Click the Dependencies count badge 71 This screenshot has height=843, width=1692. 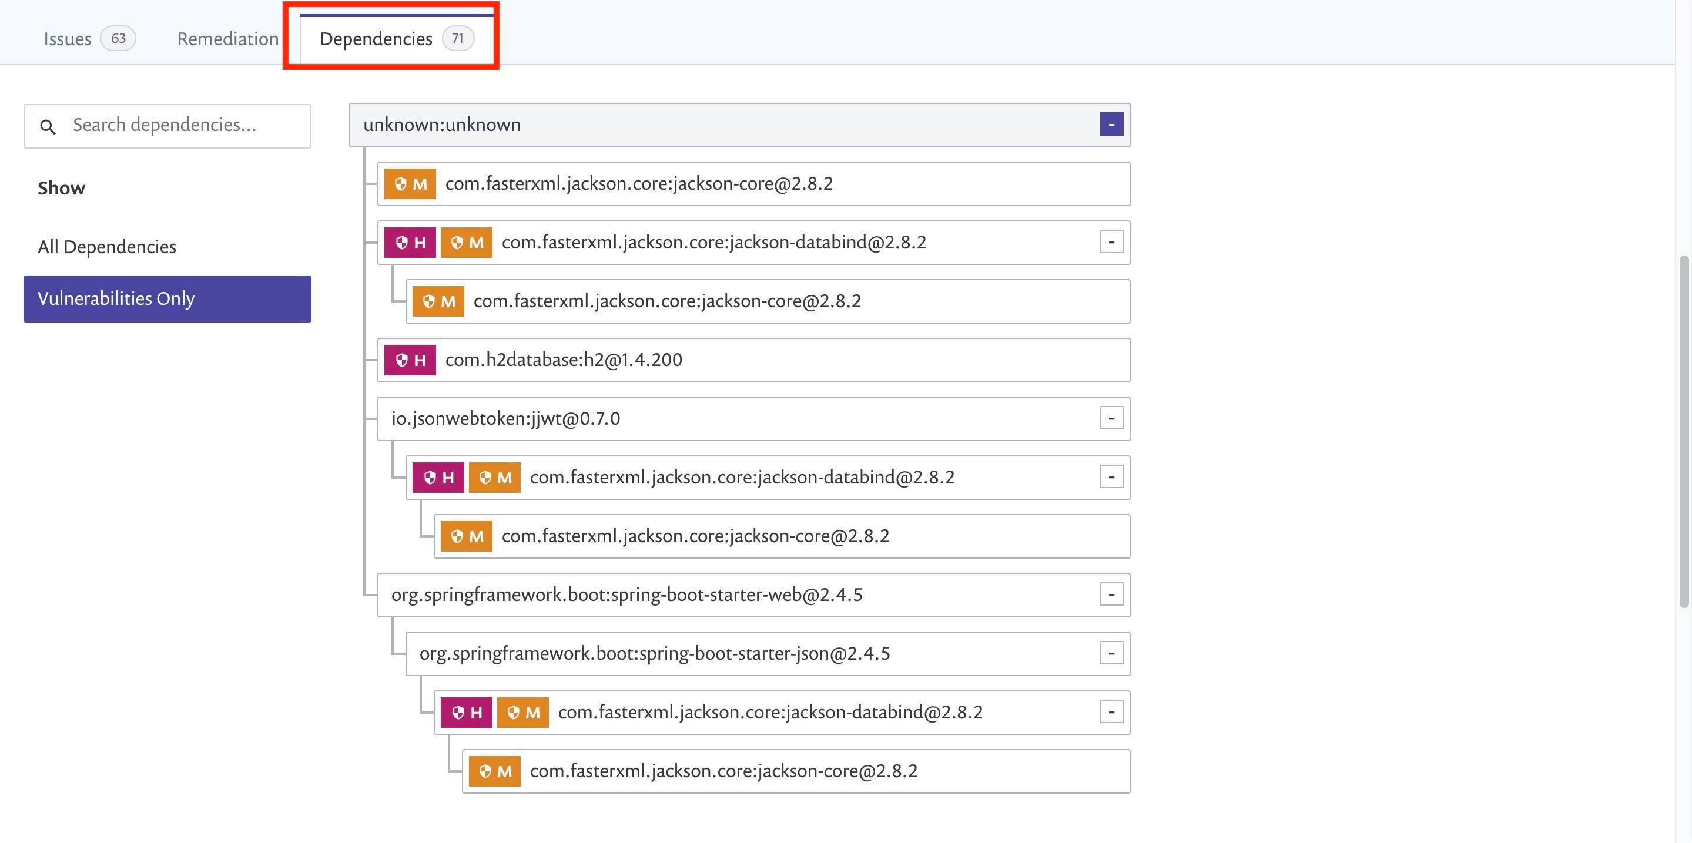tap(458, 39)
